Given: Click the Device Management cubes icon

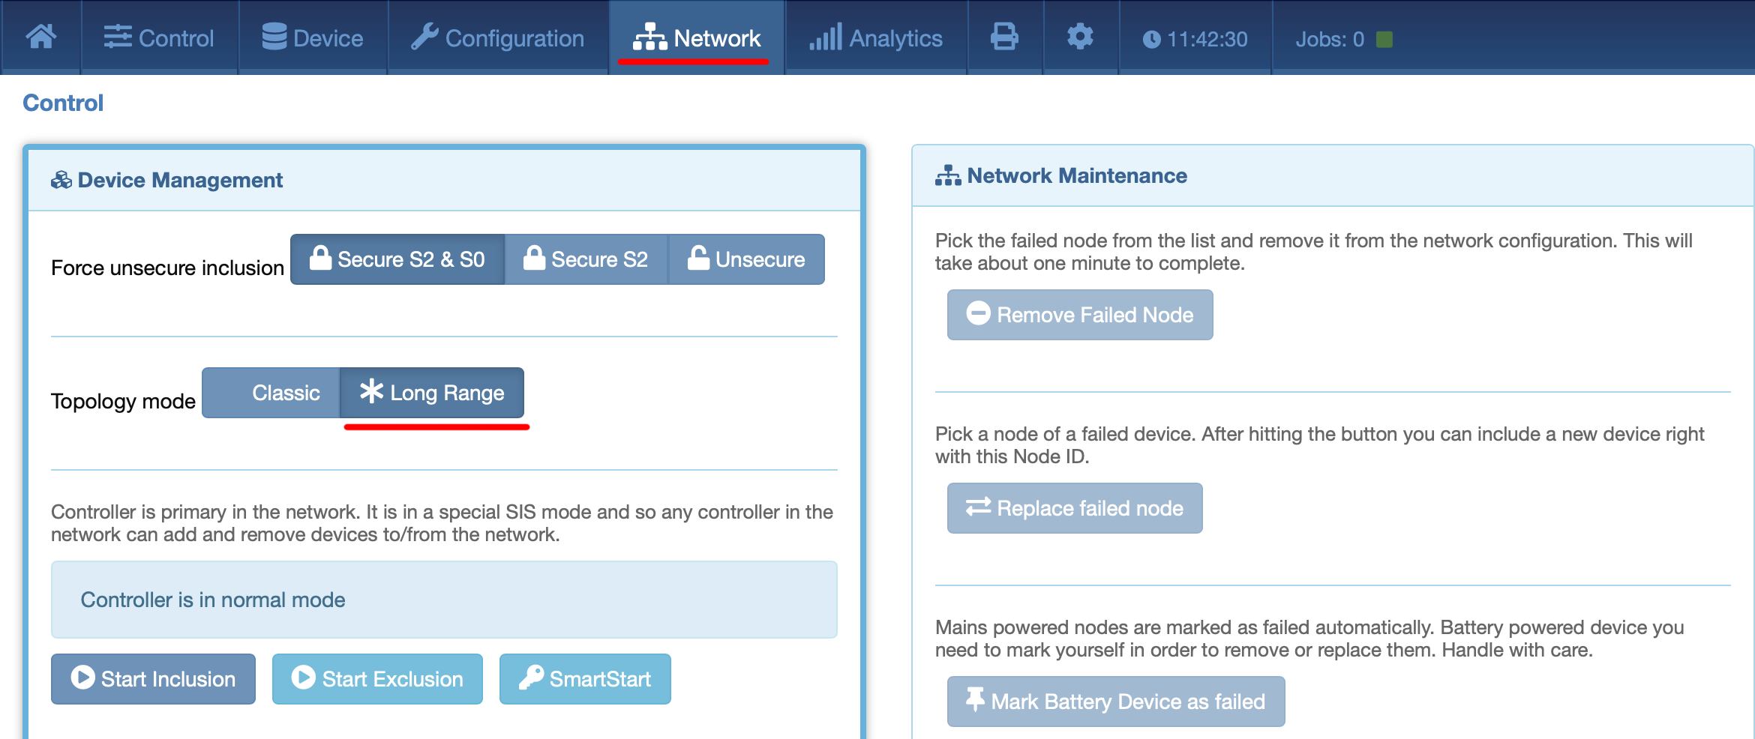Looking at the screenshot, I should pos(61,180).
